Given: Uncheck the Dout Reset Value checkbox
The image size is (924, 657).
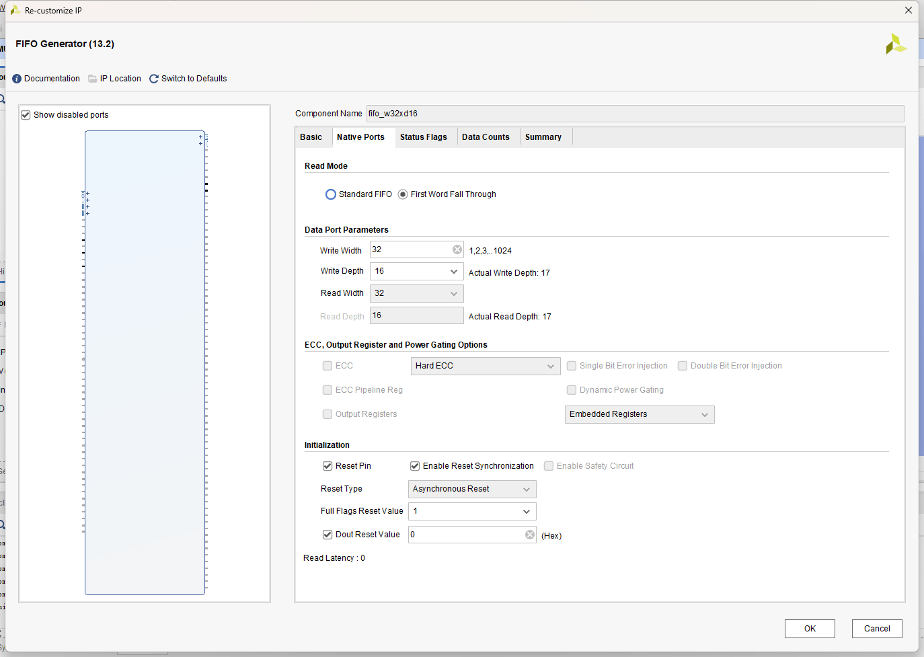Looking at the screenshot, I should tap(328, 535).
